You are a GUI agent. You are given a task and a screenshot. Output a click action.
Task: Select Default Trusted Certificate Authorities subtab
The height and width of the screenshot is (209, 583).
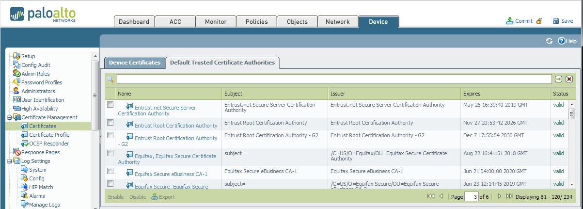222,63
